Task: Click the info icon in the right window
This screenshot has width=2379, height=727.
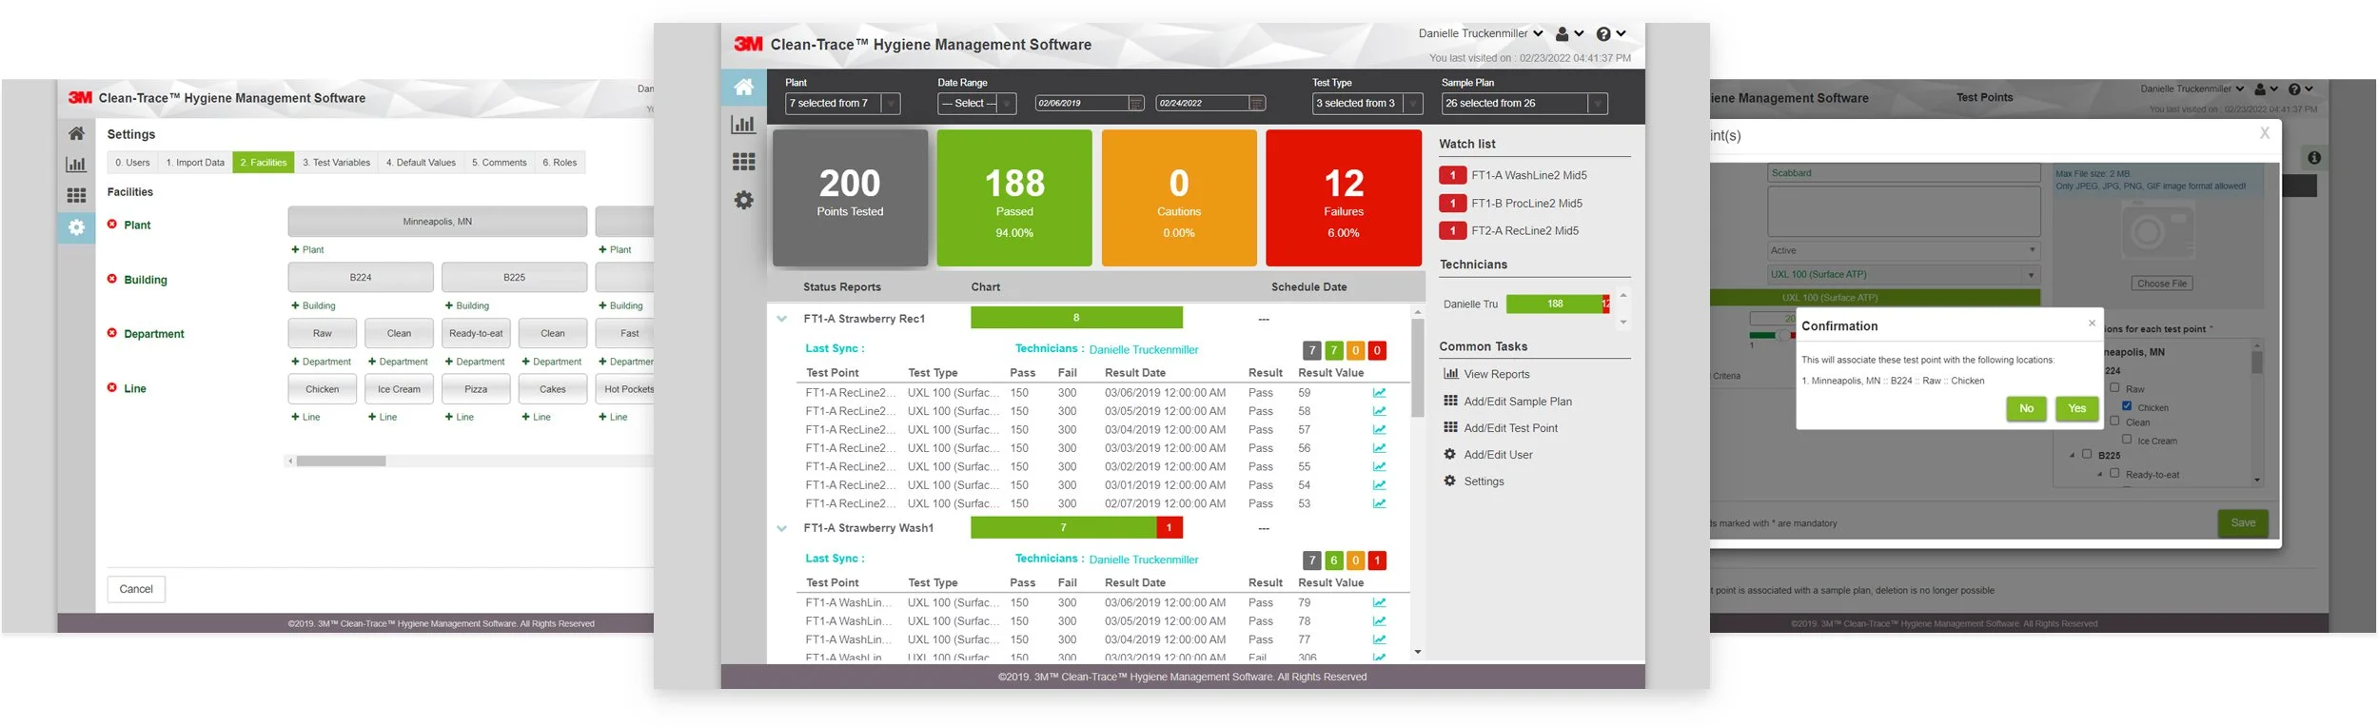Action: pyautogui.click(x=2314, y=158)
